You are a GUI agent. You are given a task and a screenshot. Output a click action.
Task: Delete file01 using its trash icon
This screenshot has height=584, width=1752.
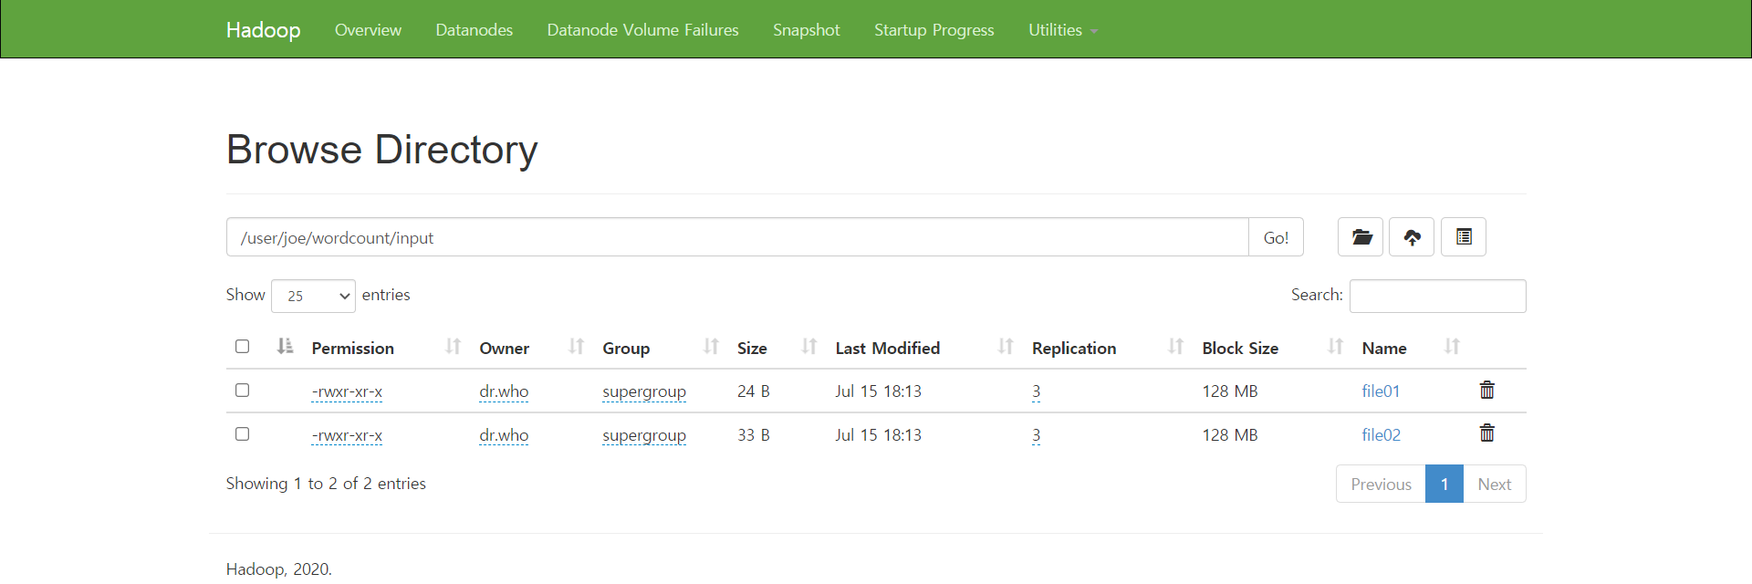(x=1487, y=391)
